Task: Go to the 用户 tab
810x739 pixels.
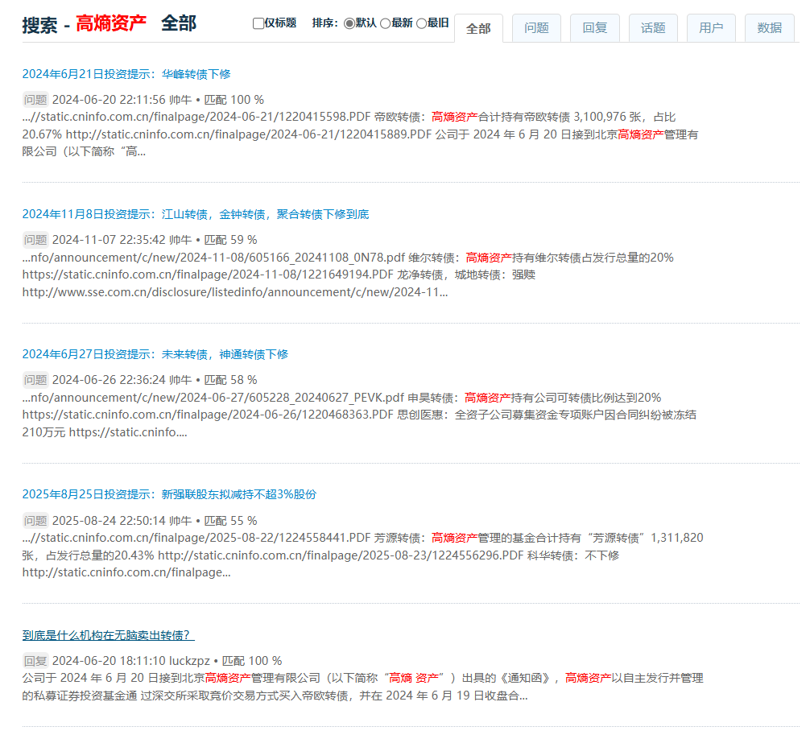Action: click(711, 28)
